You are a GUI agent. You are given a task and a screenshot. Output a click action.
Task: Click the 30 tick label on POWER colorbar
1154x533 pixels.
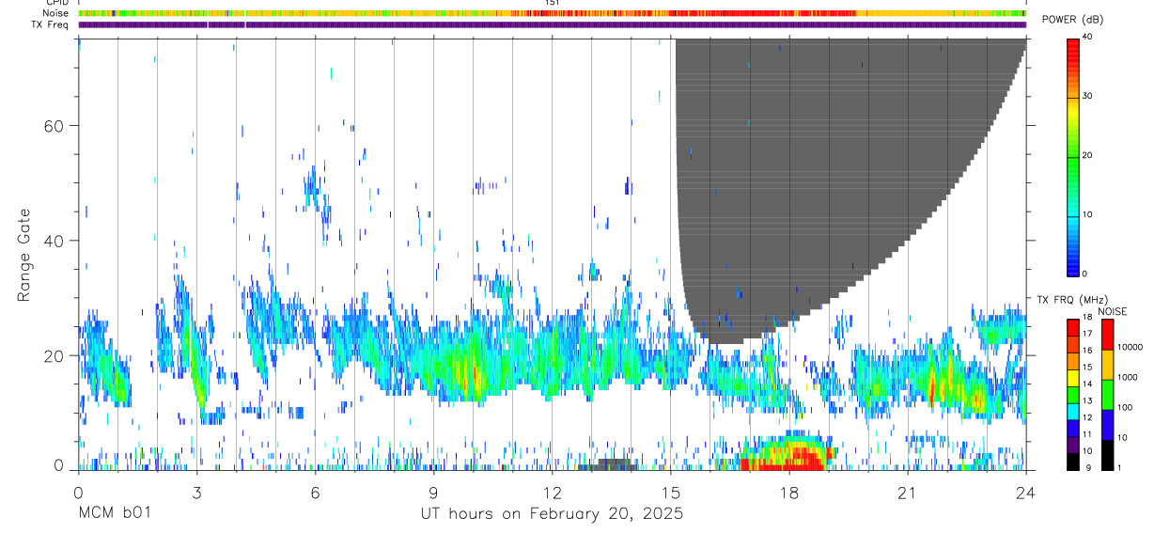pos(1089,97)
